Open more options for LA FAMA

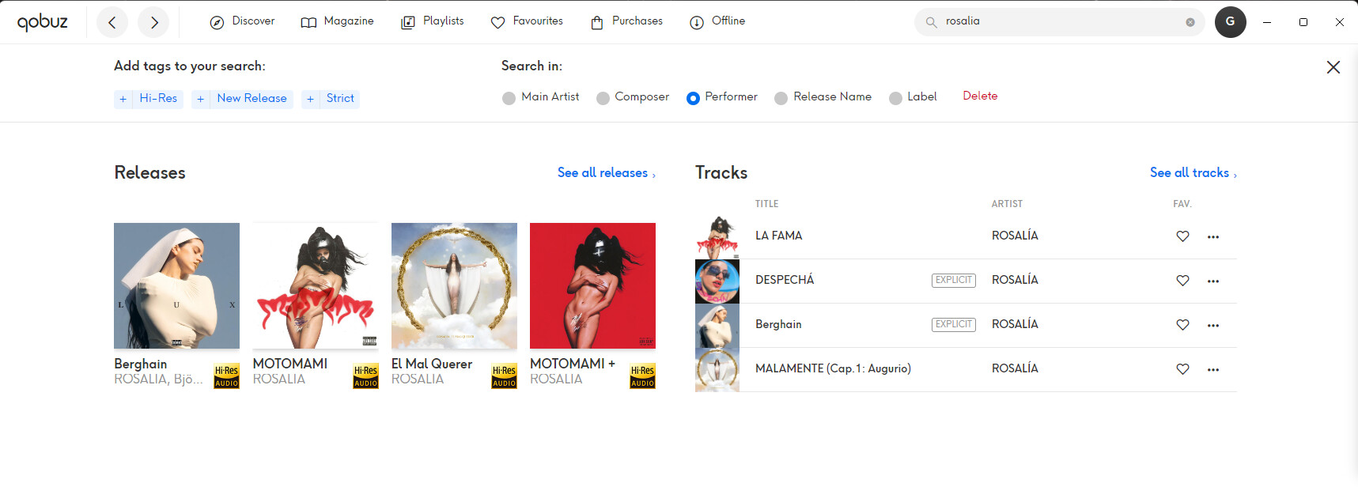pyautogui.click(x=1213, y=236)
